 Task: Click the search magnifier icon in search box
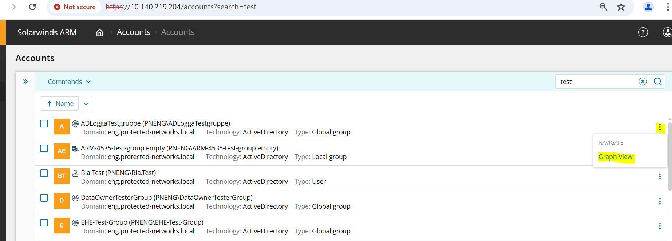[657, 82]
